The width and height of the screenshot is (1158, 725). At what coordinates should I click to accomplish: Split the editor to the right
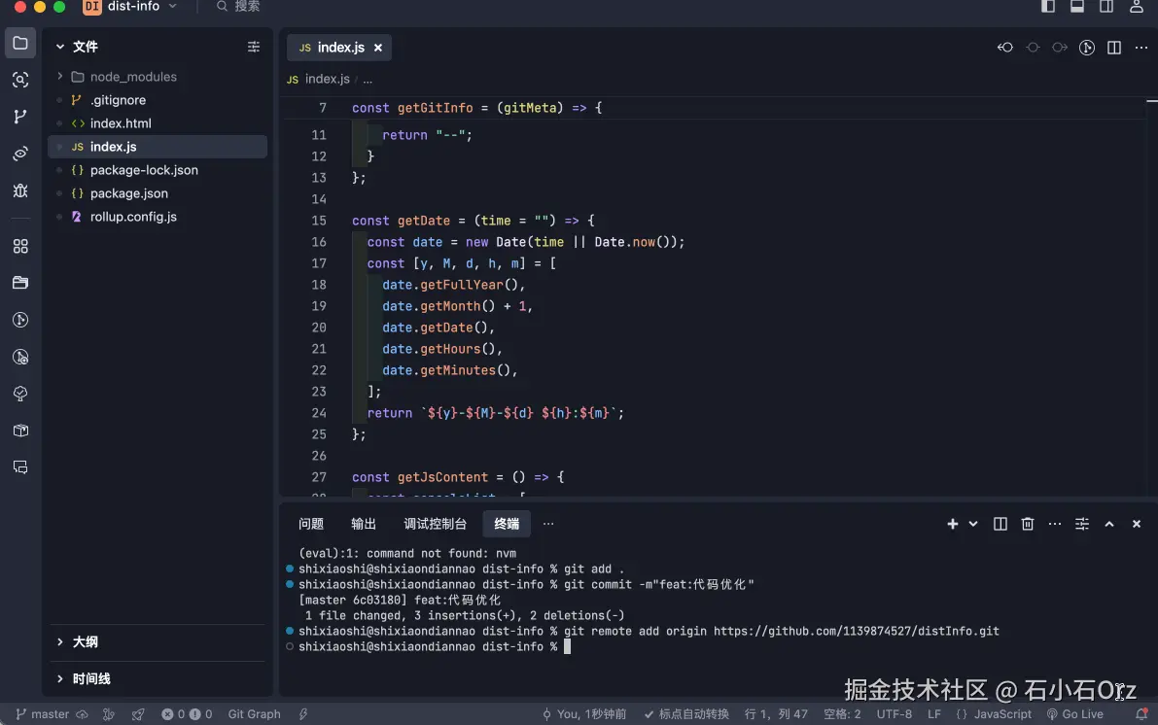(x=1113, y=48)
